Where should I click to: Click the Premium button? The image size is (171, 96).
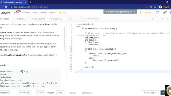coord(146,13)
